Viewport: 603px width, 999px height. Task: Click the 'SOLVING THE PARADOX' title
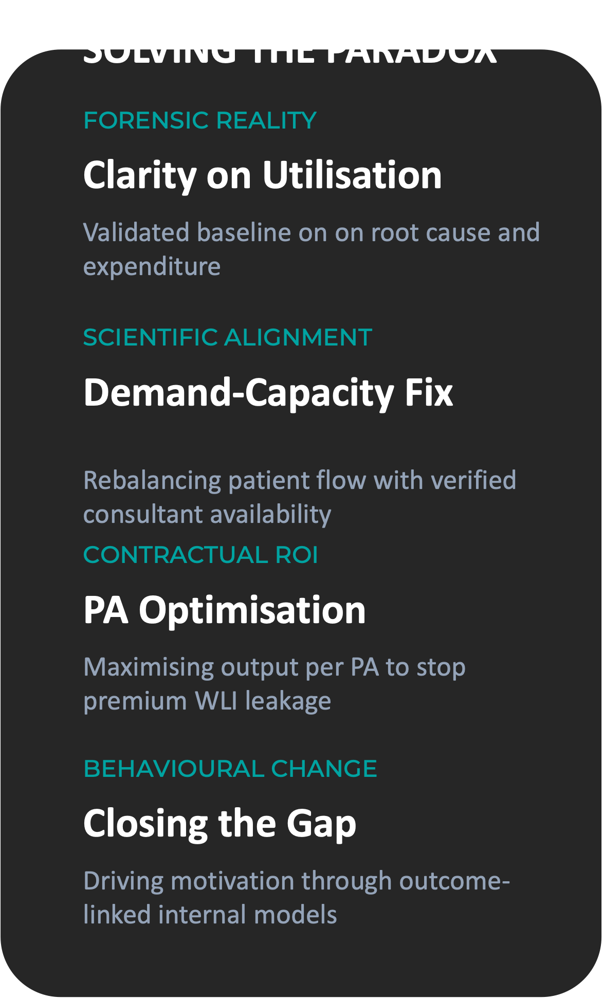(289, 50)
